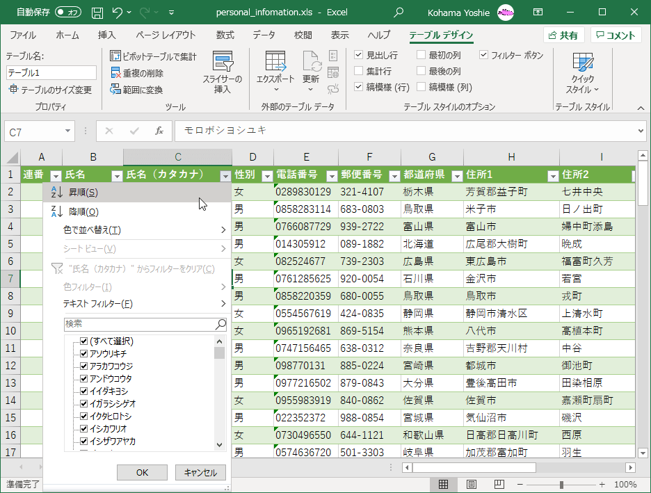Viewport: 651px width, 493px height.
Task: Click the Undo arrow icon
Action: 117,13
